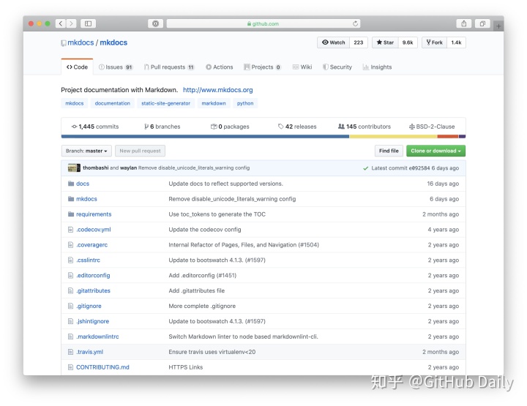Viewport: 527px width, 406px height.
Task: Open the 9.6k stargazers count
Action: [x=408, y=42]
